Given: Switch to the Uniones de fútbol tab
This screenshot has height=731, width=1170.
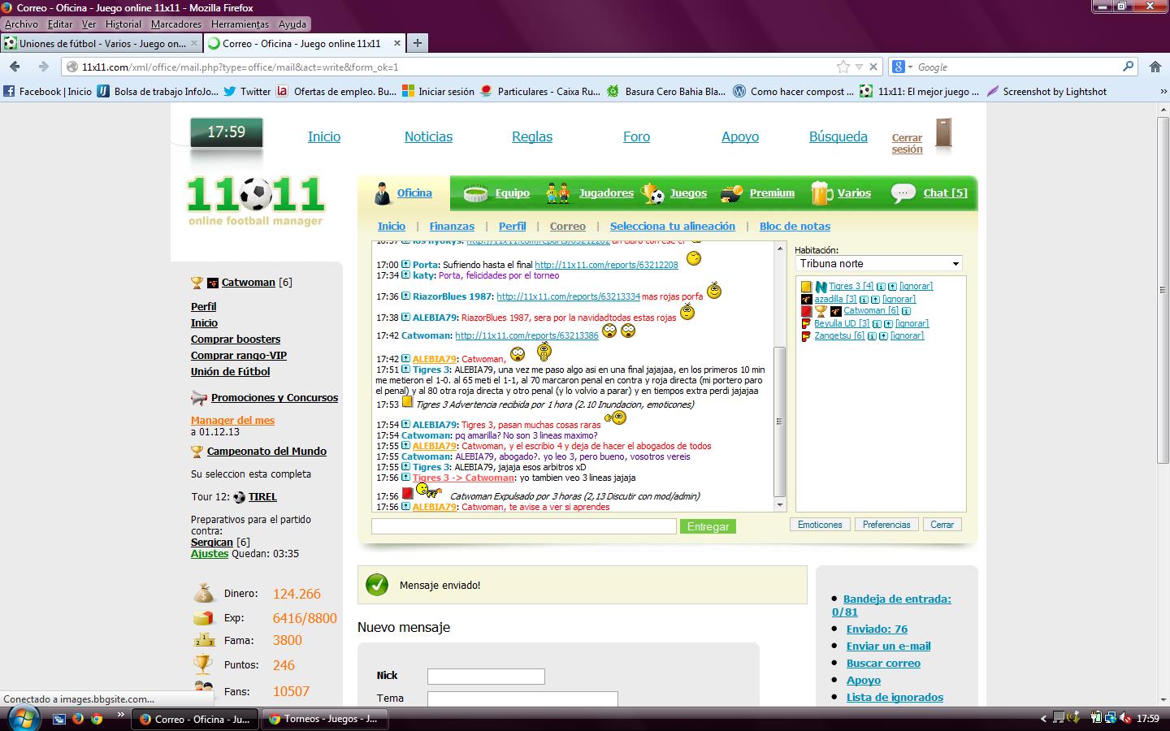Looking at the screenshot, I should pos(102,43).
